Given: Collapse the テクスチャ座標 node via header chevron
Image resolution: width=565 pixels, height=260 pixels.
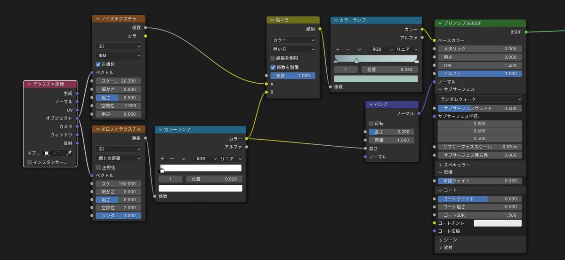Looking at the screenshot, I should [29, 84].
